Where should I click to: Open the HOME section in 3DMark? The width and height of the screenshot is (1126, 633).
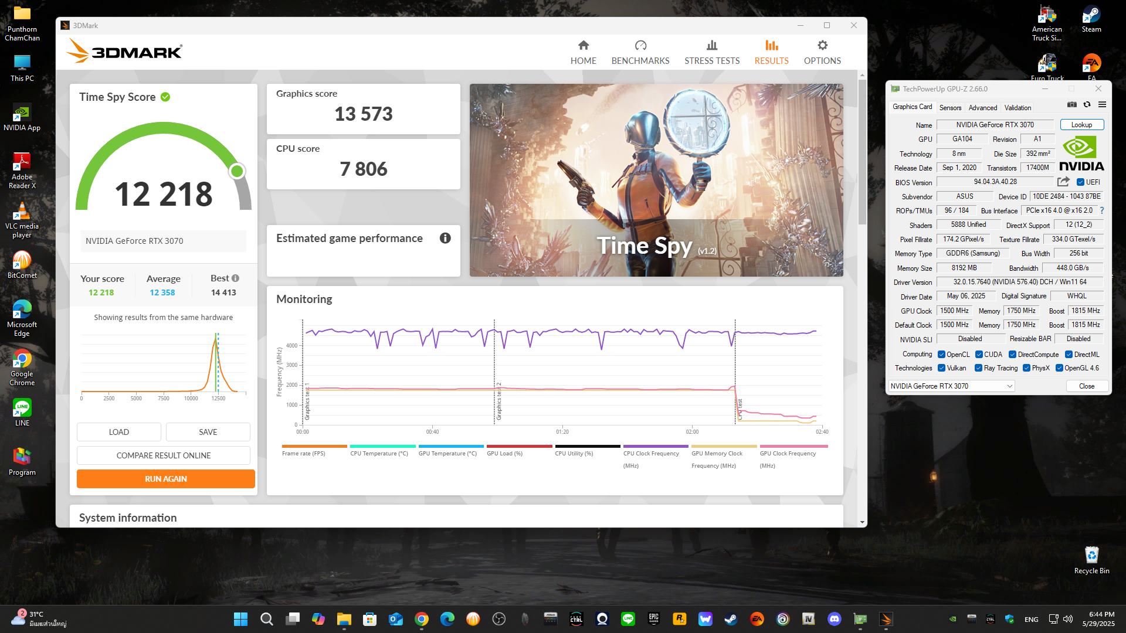(x=583, y=52)
